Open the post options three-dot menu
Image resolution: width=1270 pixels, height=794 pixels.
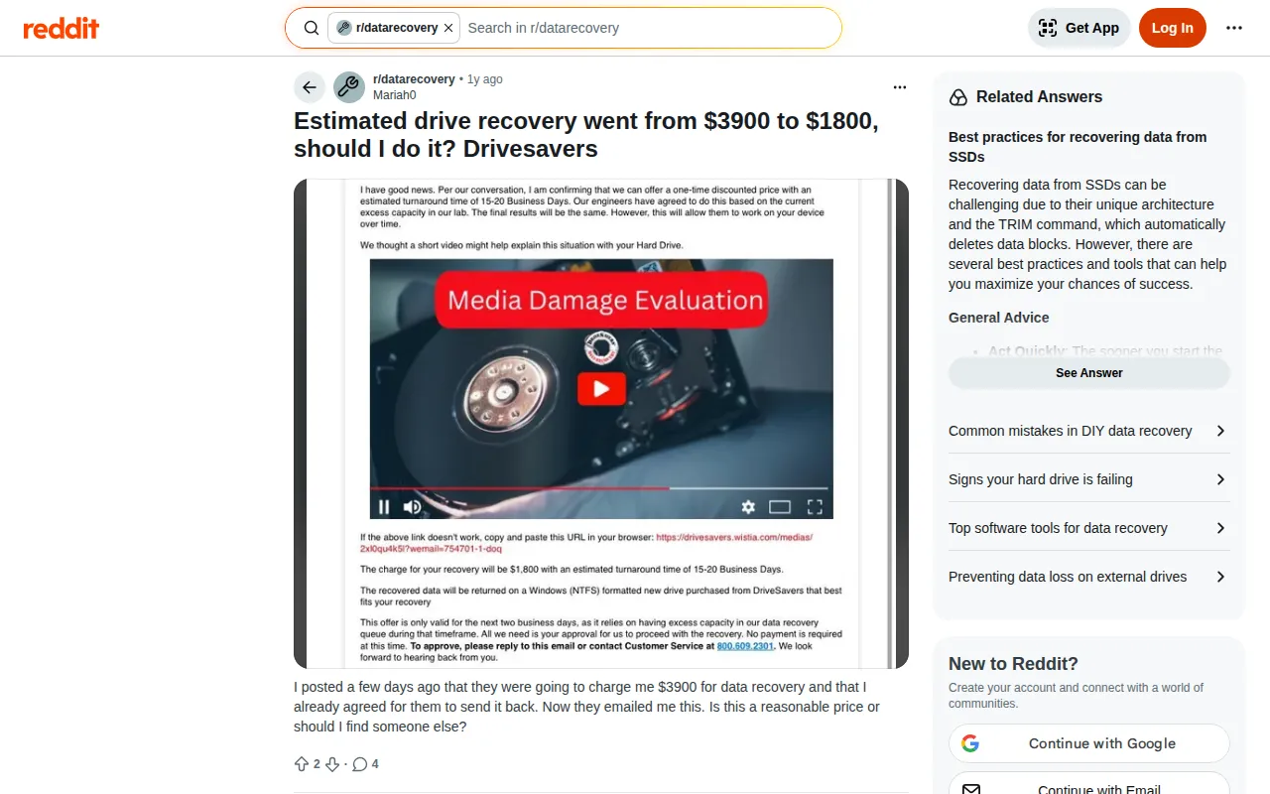(x=900, y=87)
